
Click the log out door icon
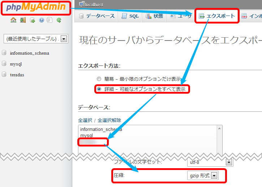pyautogui.click(x=23, y=20)
